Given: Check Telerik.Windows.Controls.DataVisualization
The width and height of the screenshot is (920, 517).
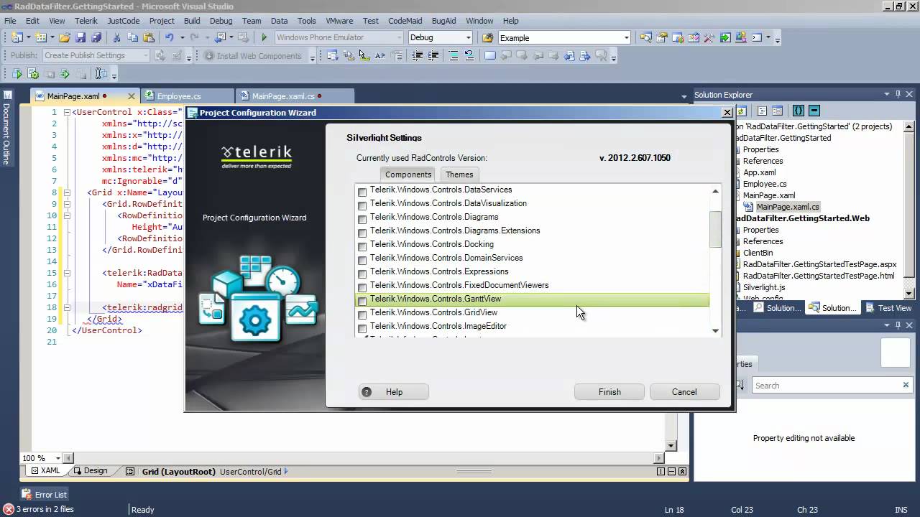Looking at the screenshot, I should 362,205.
